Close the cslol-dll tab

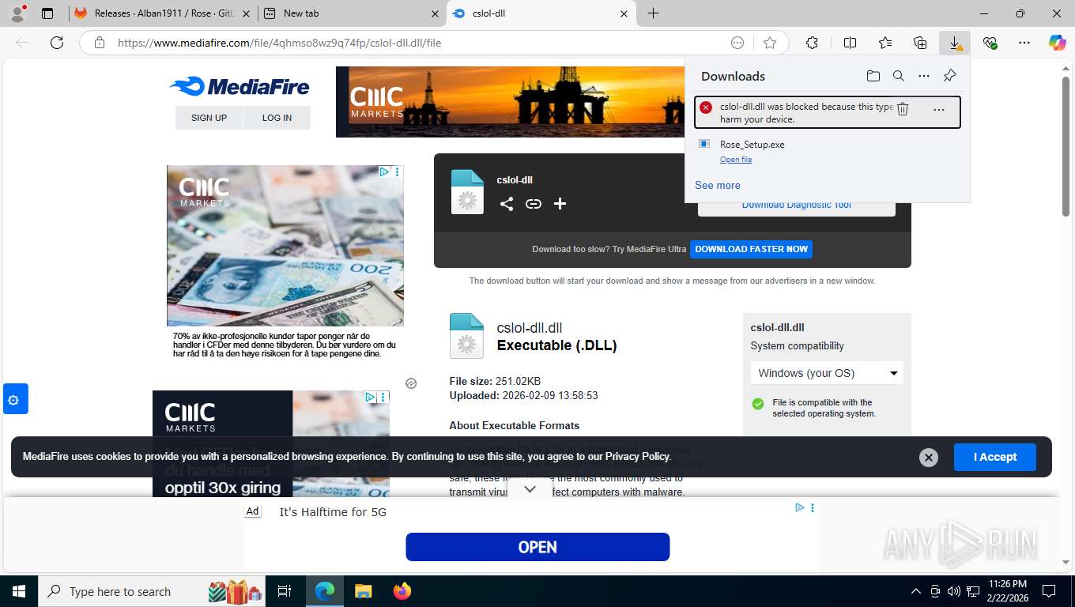[x=624, y=13]
